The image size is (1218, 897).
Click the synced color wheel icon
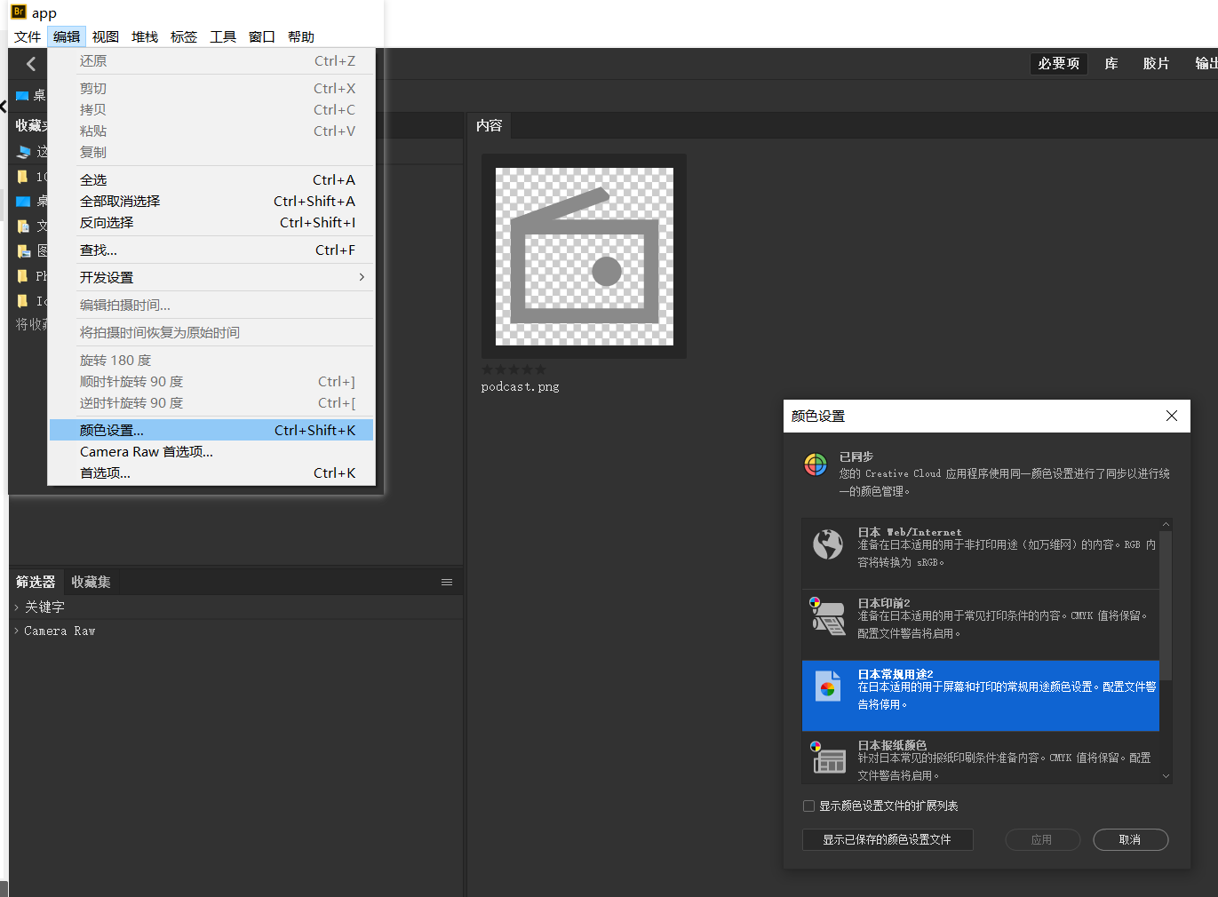[816, 464]
